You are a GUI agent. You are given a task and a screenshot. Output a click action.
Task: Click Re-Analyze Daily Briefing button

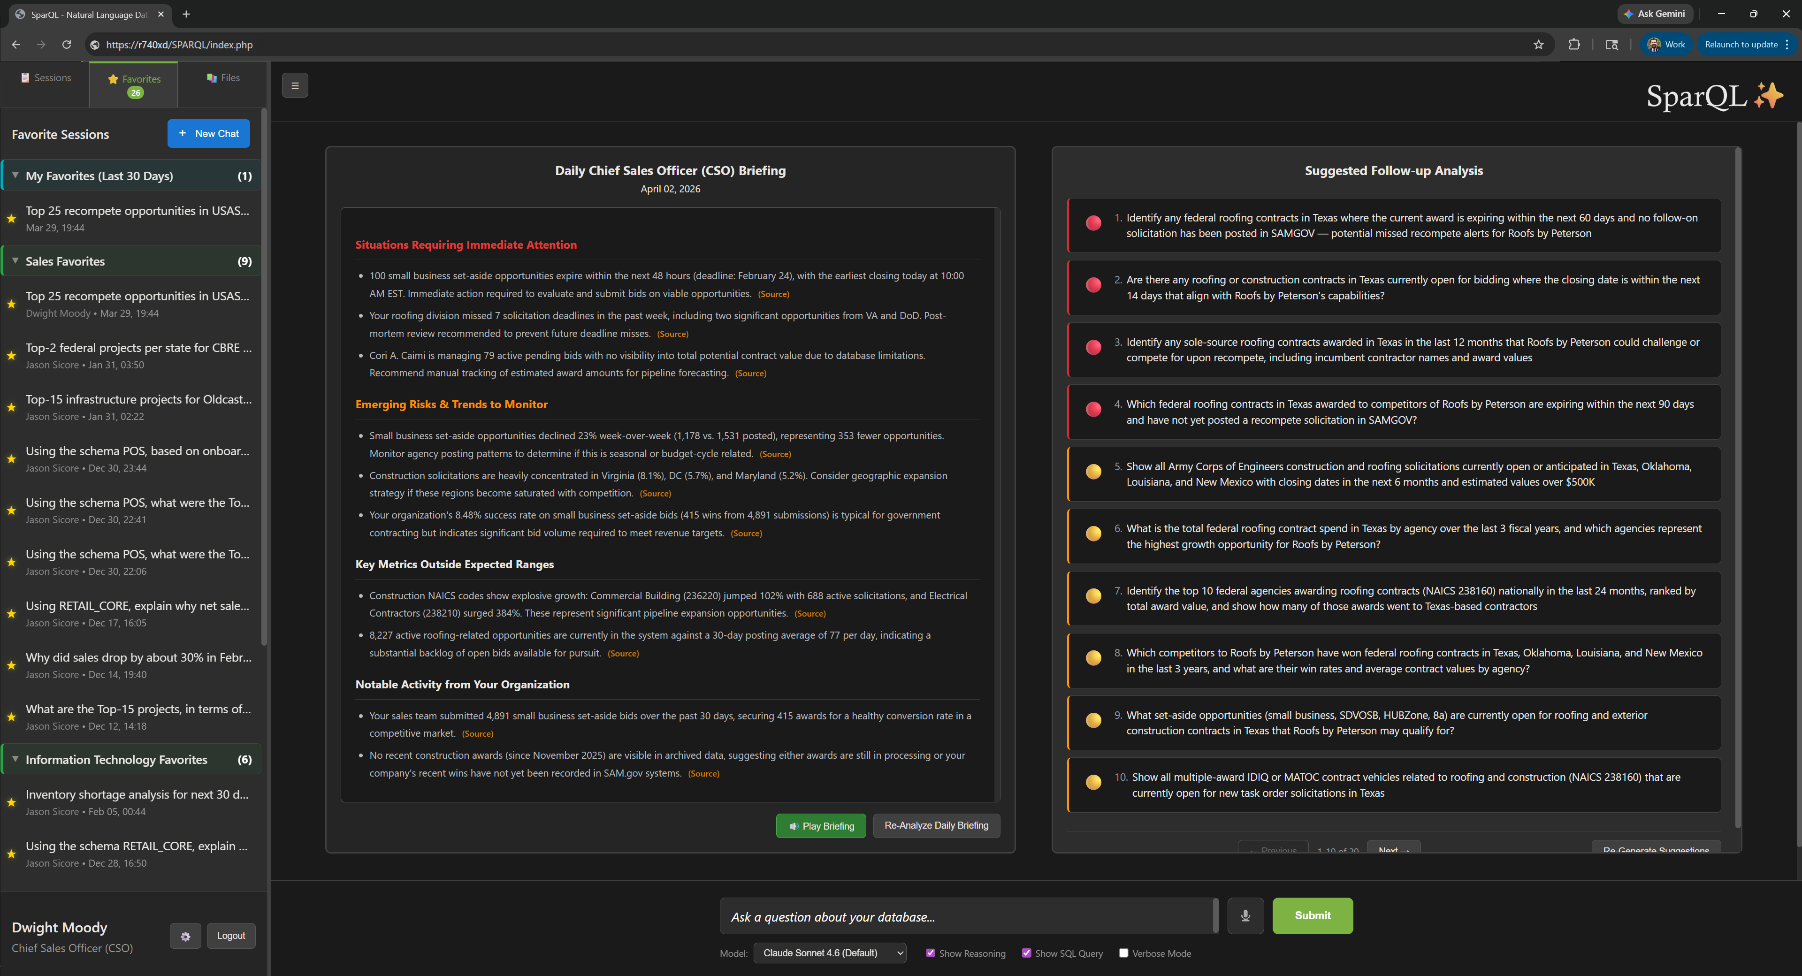(x=936, y=825)
